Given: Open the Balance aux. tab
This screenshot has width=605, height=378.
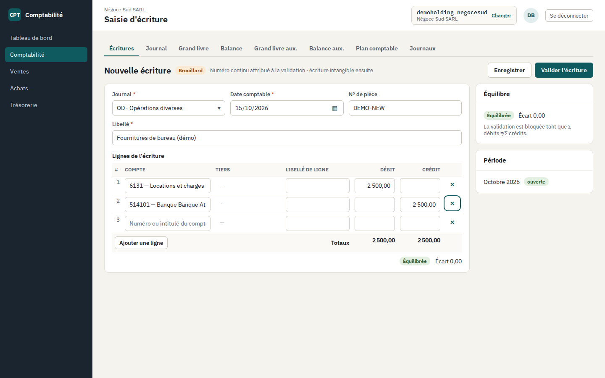Looking at the screenshot, I should (x=326, y=48).
